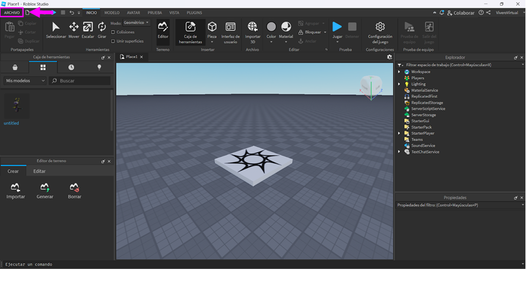This screenshot has height=282, width=526.
Task: Open the Mis modelos dropdown
Action: point(24,80)
